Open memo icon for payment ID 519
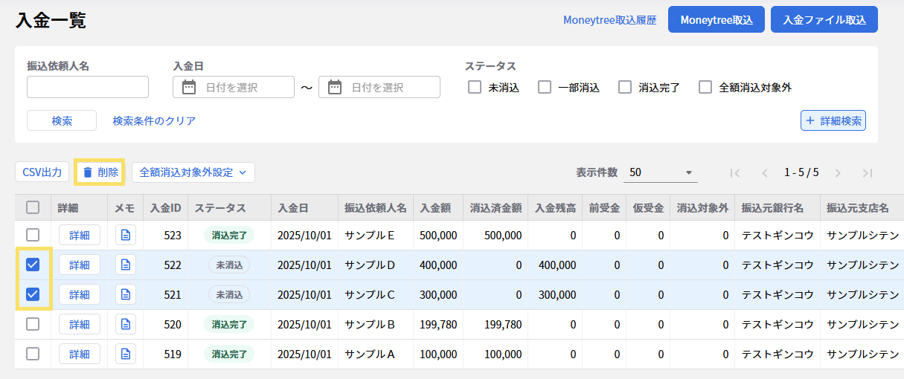Viewport: 904px width, 379px height. coord(126,354)
